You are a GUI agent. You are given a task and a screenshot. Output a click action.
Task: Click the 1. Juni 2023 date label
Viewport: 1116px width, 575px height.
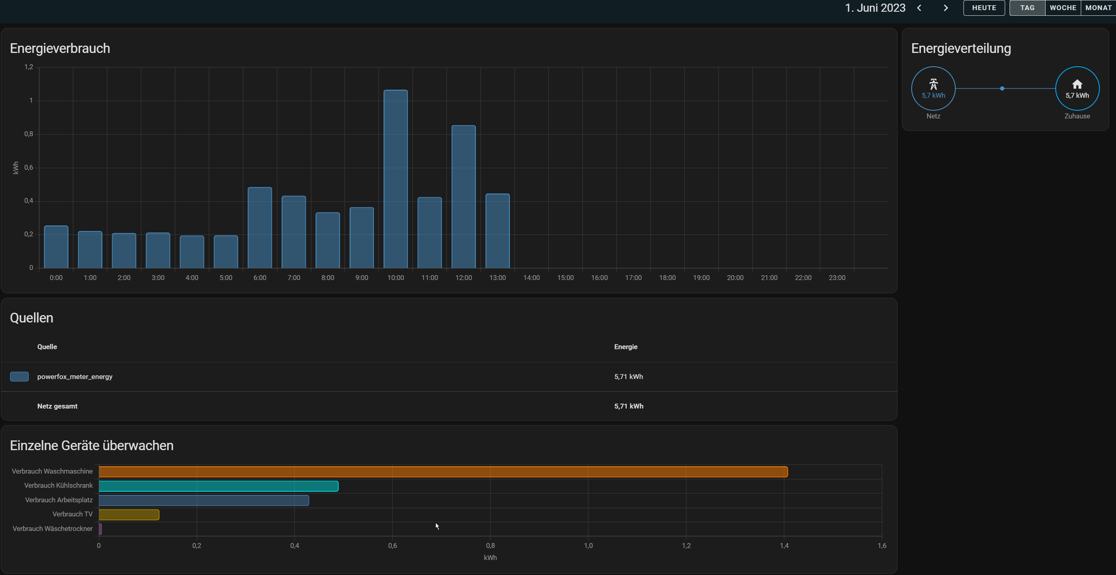(875, 8)
